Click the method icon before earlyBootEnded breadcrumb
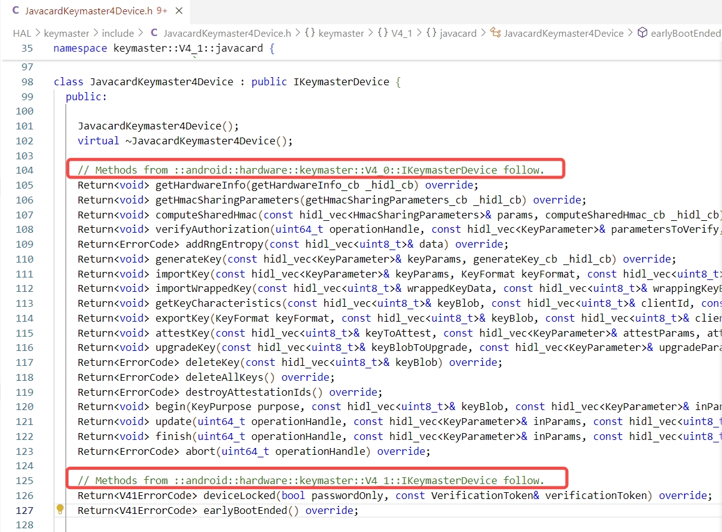 (x=642, y=33)
